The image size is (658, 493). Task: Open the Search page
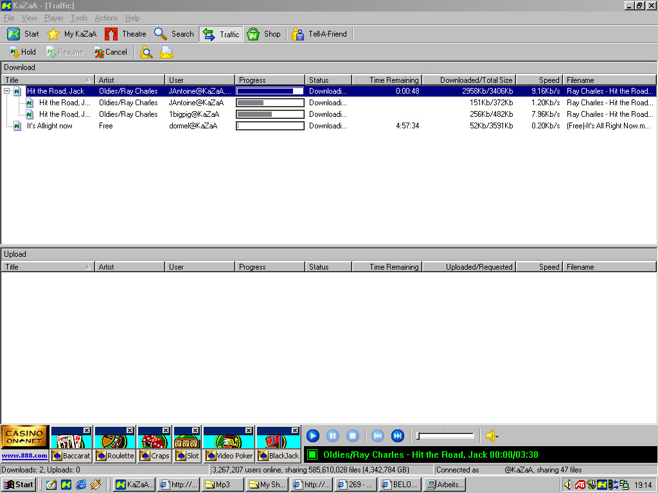pos(173,34)
